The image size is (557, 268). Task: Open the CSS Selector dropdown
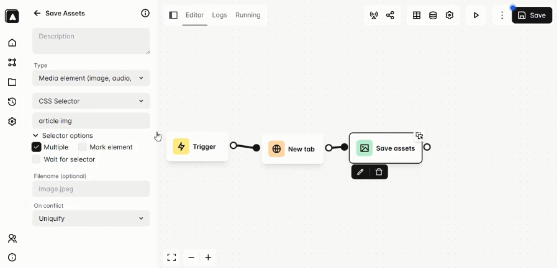coord(91,101)
